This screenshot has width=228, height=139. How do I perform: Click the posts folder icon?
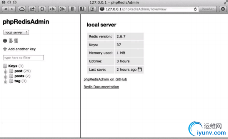click(x=11, y=76)
